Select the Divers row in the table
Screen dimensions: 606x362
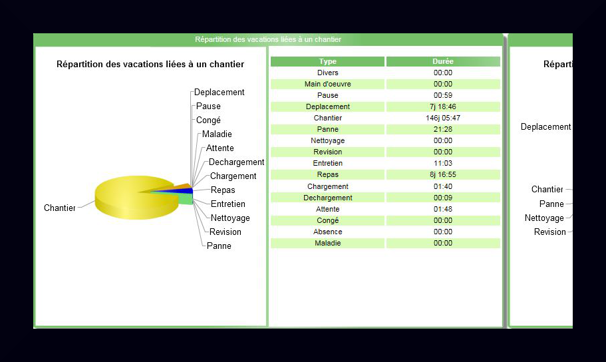tap(327, 73)
